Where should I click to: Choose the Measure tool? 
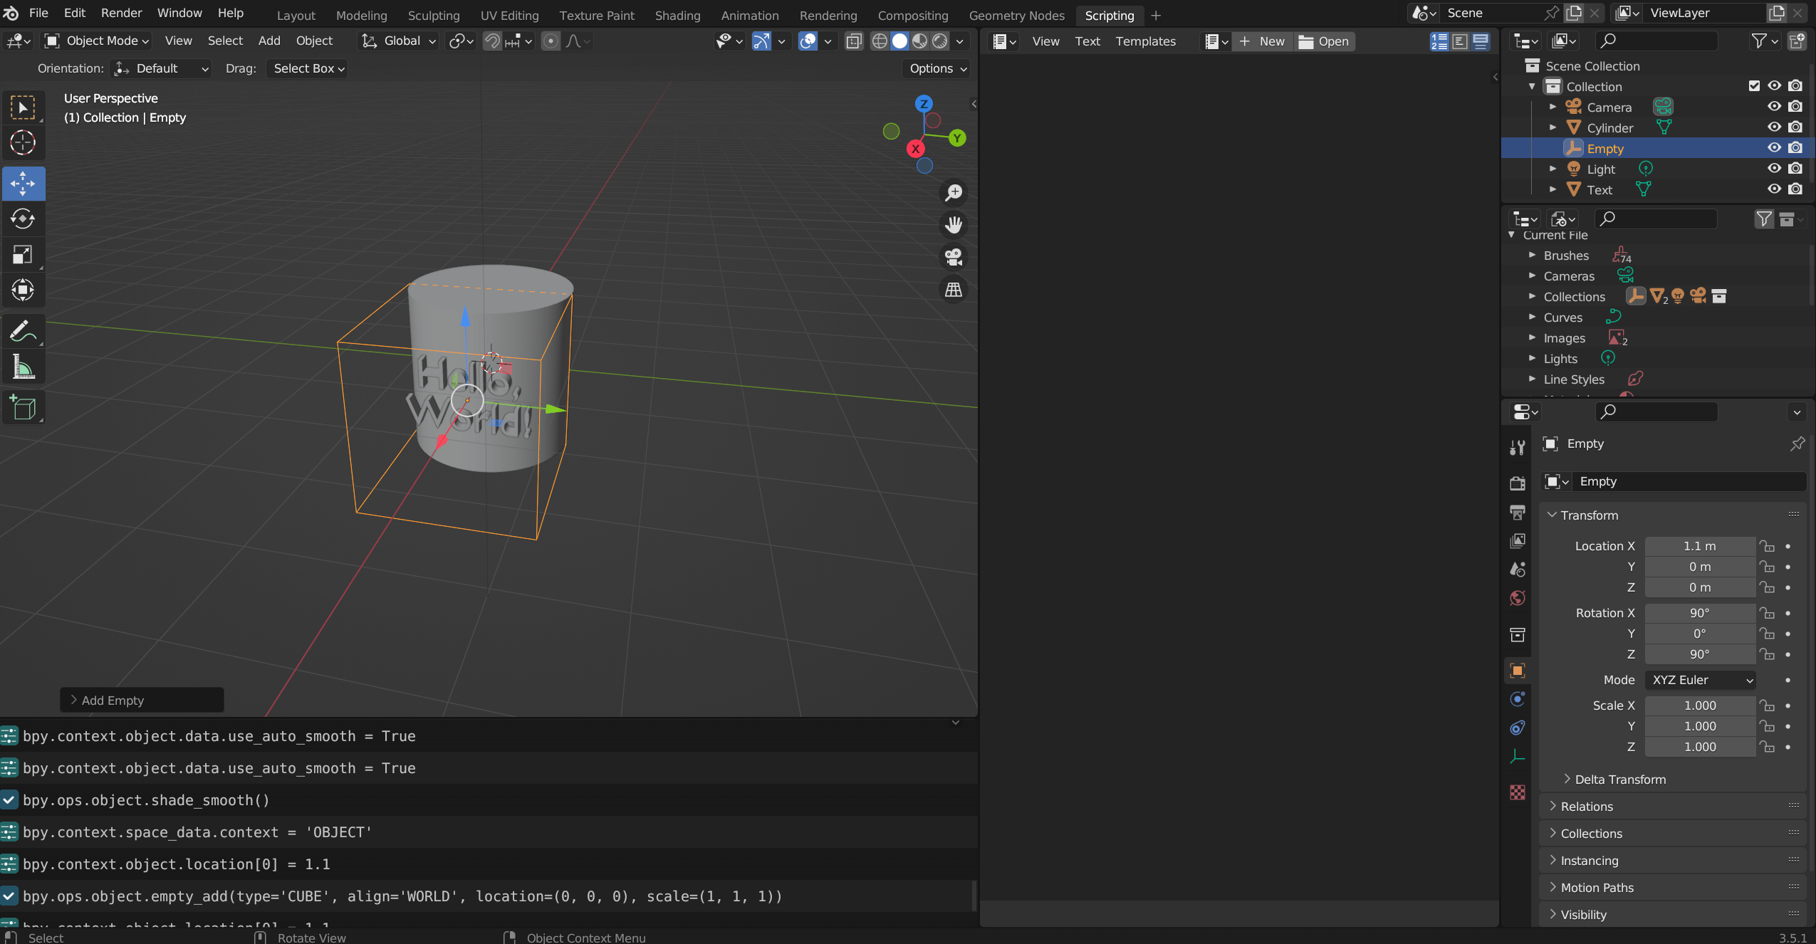pyautogui.click(x=23, y=367)
